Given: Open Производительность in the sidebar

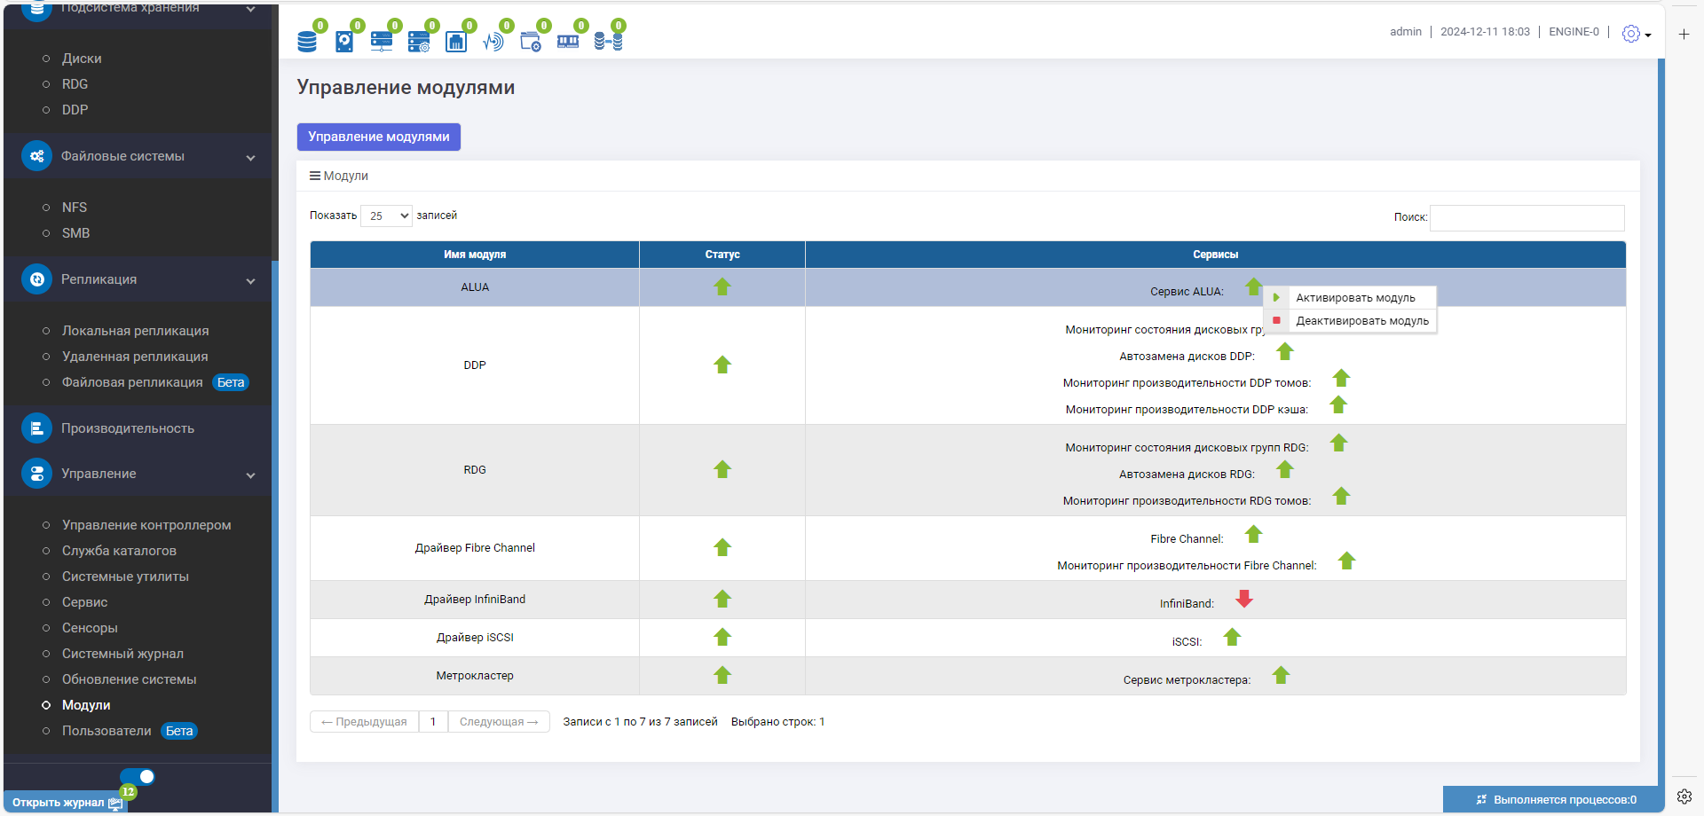Looking at the screenshot, I should pos(127,428).
